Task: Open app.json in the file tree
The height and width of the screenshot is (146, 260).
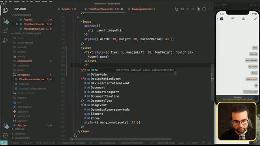Action: (22, 121)
